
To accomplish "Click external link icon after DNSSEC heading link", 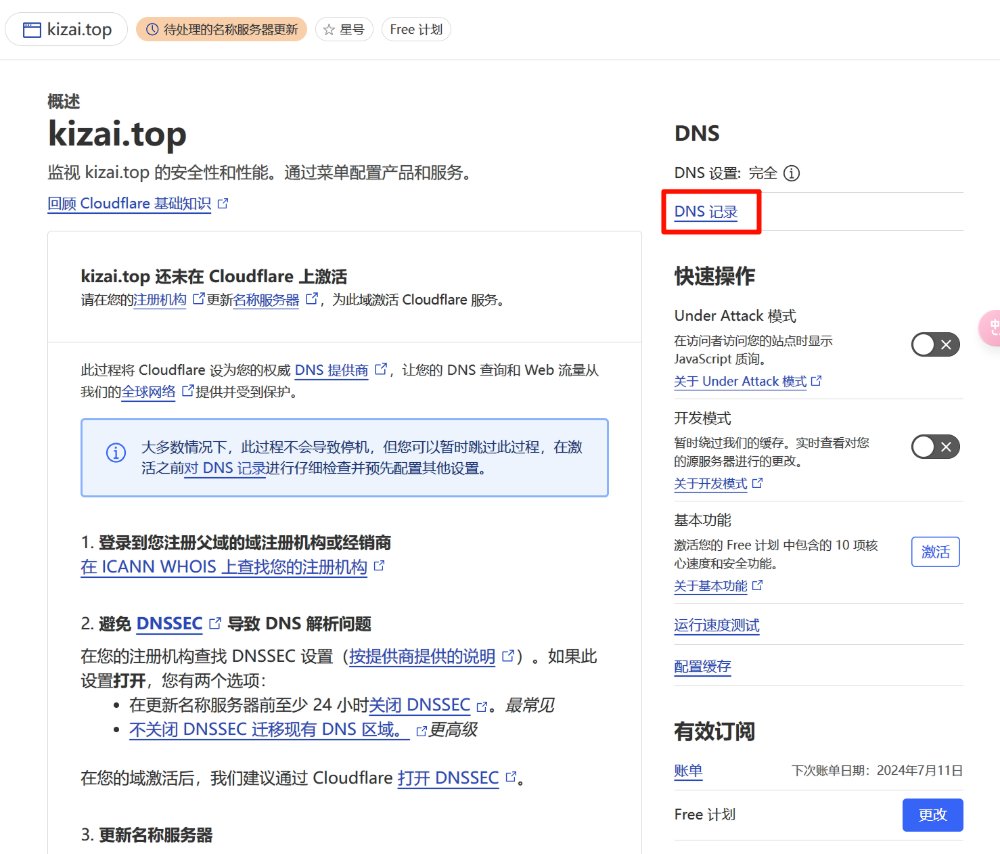I will click(x=215, y=623).
